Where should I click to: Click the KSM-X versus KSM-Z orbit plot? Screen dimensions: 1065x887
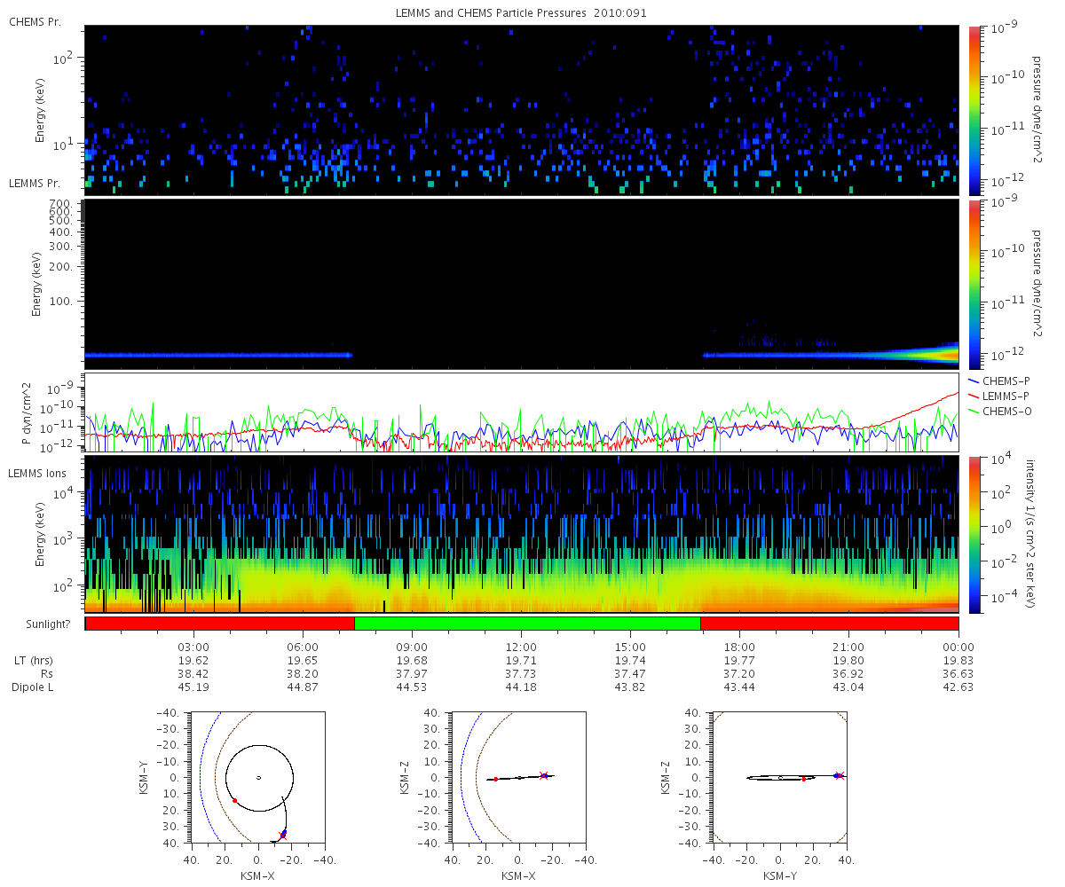pos(518,777)
